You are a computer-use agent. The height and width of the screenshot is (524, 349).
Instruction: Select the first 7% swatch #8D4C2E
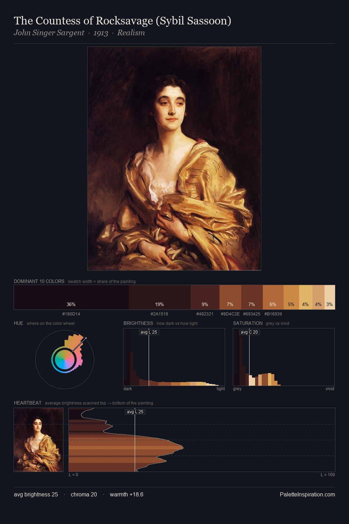click(230, 297)
